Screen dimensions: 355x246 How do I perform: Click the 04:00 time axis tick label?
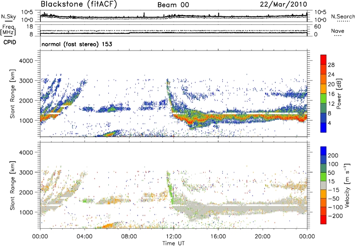click(84, 237)
